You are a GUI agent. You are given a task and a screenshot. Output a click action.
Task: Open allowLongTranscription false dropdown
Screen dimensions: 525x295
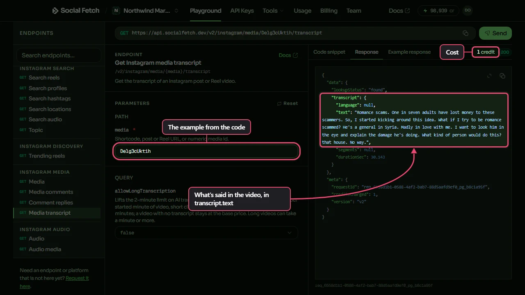pyautogui.click(x=206, y=233)
